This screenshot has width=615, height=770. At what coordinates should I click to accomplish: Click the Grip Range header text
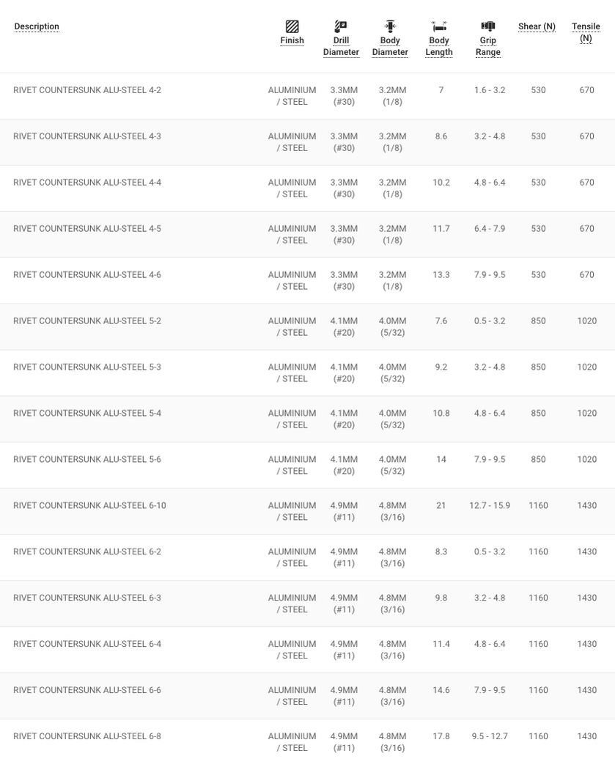[x=488, y=46]
